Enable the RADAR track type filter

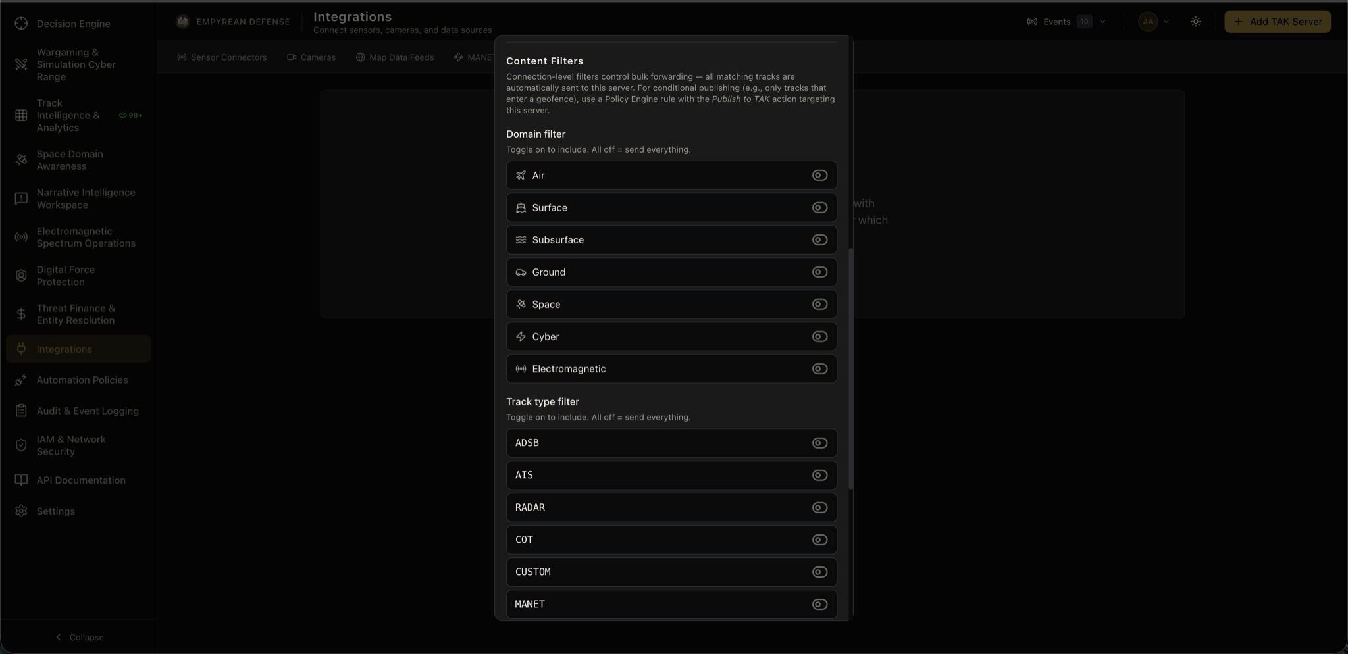819,508
